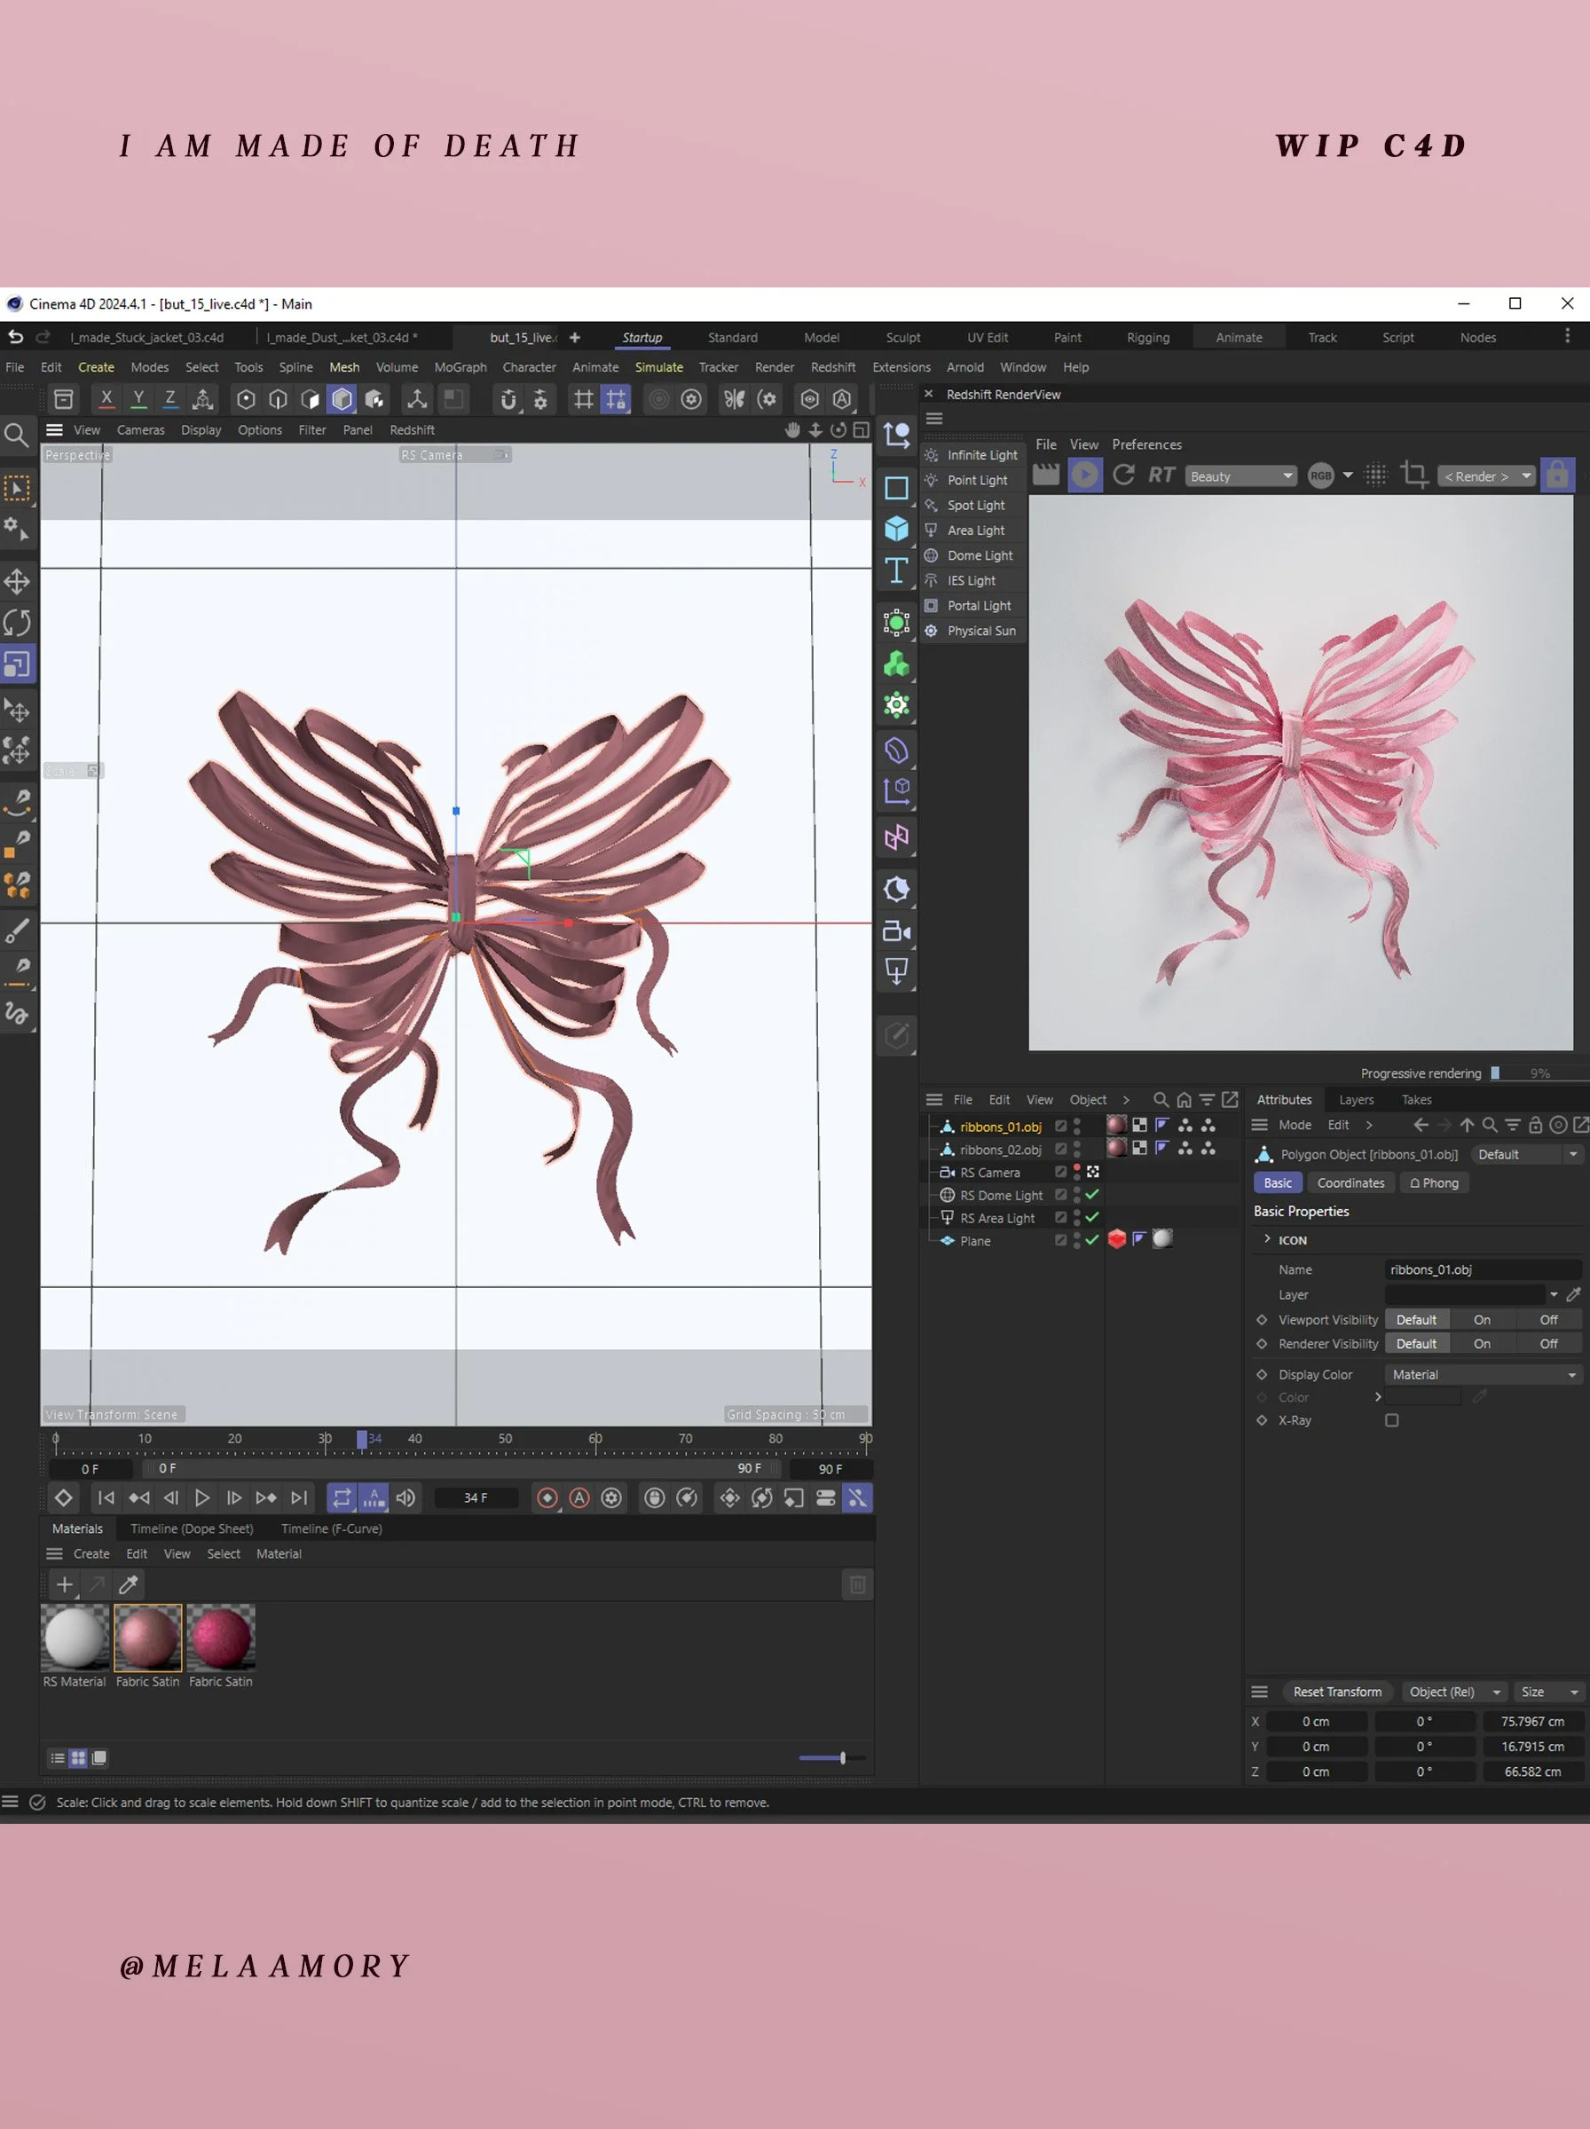Click the Reset Transform button
Viewport: 1590px width, 2129px height.
pos(1337,1693)
